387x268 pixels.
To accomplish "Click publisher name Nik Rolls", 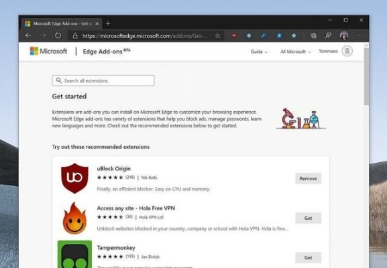I will click(149, 178).
